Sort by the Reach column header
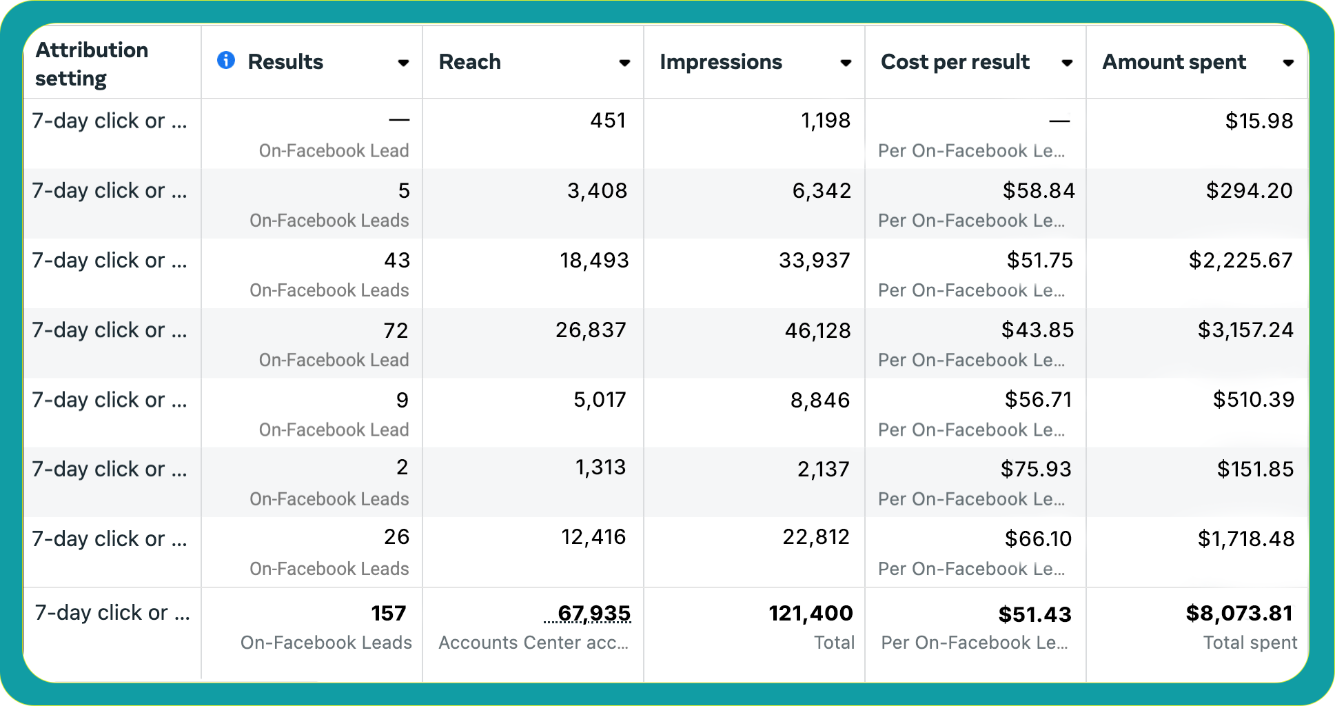This screenshot has height=706, width=1335. click(x=470, y=62)
